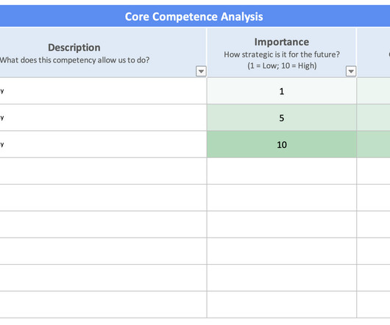
Task: Click the first empty Importance cell below 10
Action: click(282, 171)
